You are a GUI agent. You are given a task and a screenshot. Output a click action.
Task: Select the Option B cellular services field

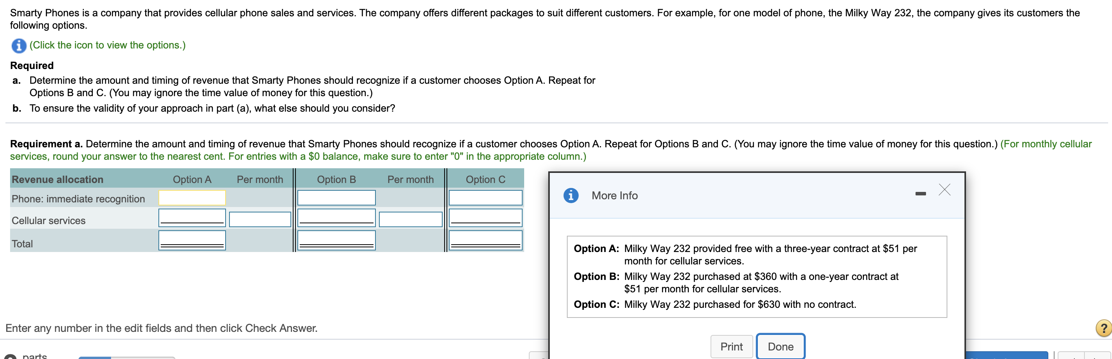point(336,217)
